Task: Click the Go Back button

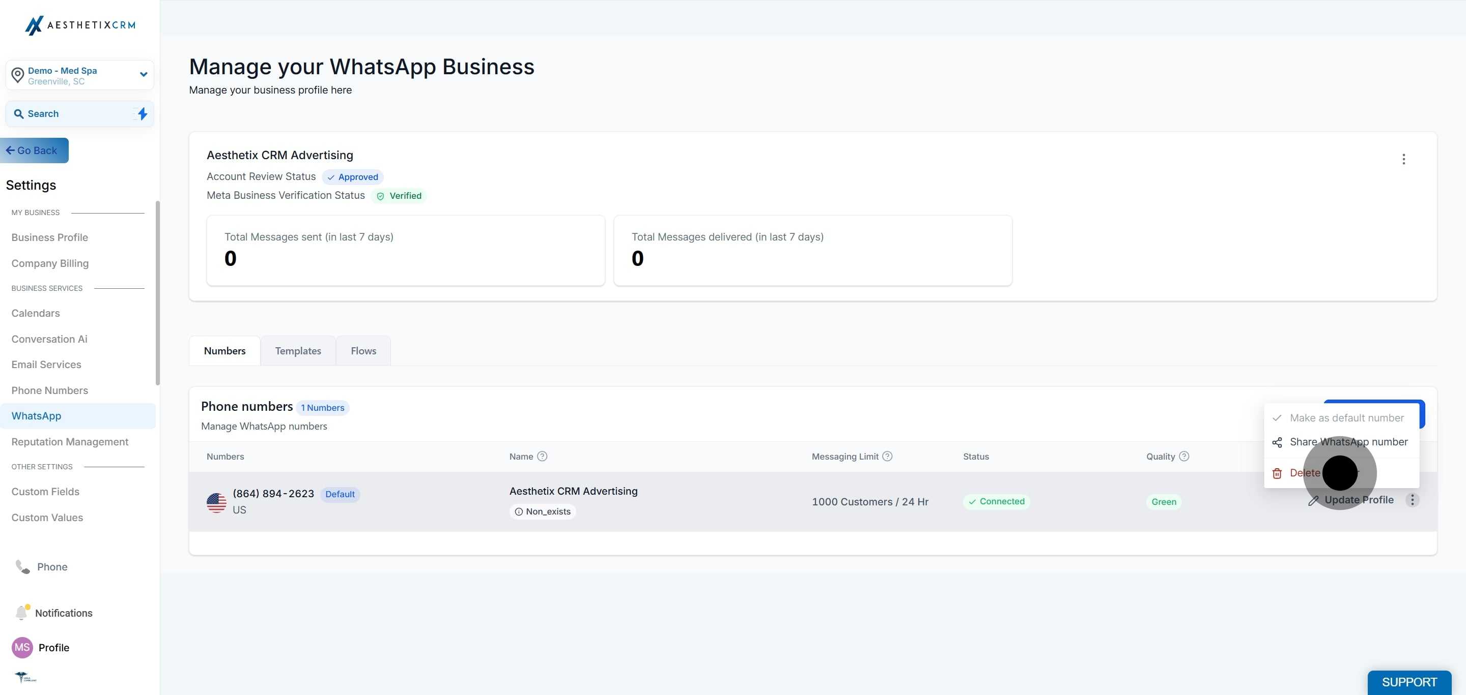Action: pos(34,150)
